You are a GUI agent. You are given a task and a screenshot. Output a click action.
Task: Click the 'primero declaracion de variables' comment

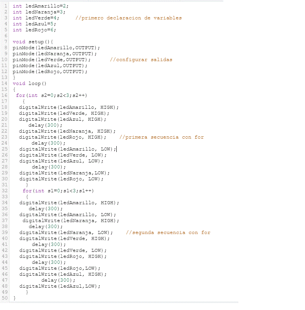(128, 18)
